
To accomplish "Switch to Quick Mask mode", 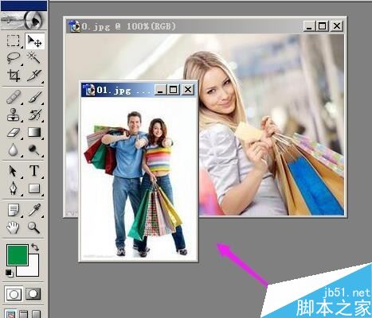I will 33,293.
